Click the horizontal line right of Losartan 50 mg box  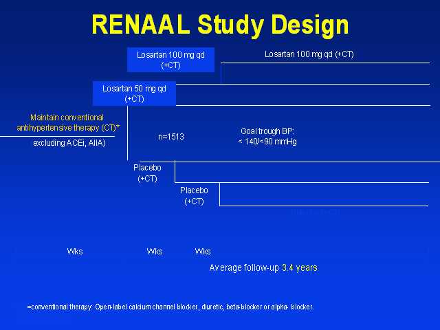(302, 85)
